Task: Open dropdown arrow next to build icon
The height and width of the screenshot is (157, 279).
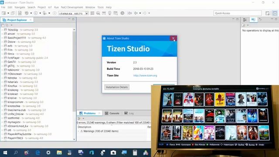Action: [x=31, y=13]
